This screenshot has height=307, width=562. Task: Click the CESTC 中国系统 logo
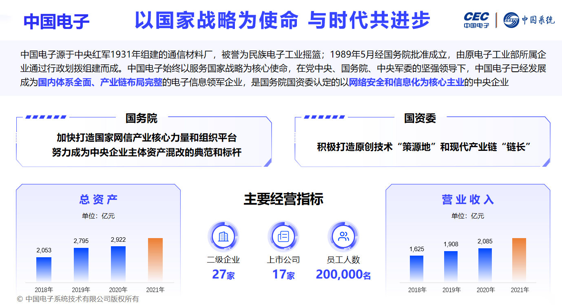click(529, 20)
